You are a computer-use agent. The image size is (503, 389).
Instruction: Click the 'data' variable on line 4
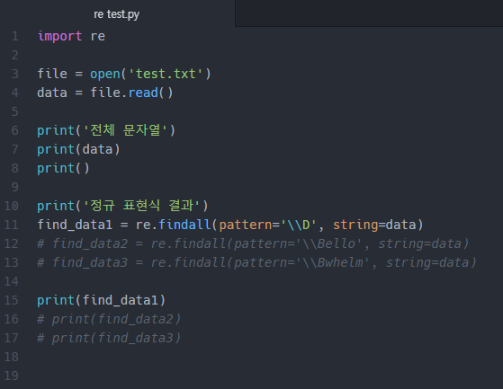pos(52,93)
